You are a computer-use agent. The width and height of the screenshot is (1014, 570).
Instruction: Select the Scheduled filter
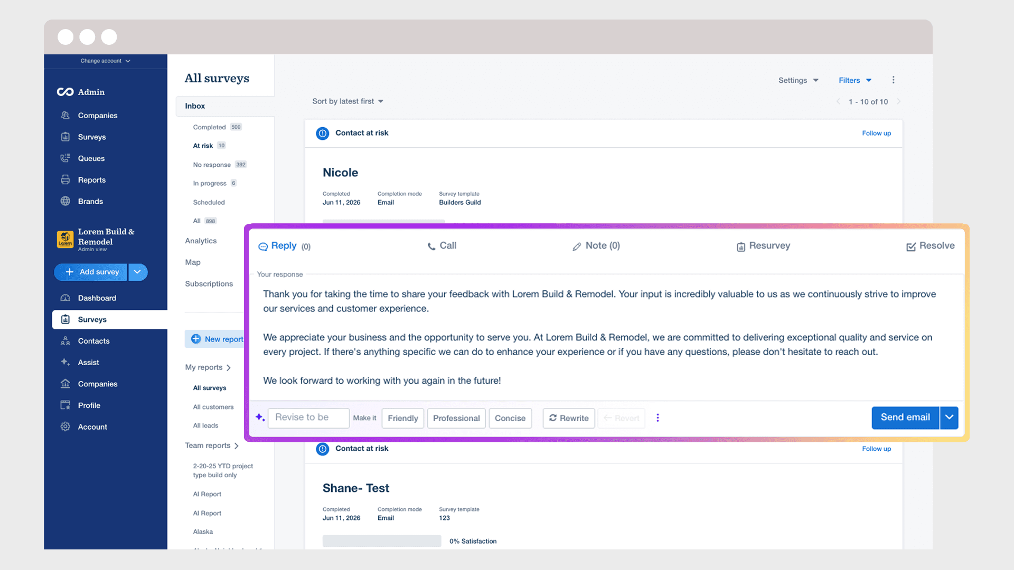(209, 202)
